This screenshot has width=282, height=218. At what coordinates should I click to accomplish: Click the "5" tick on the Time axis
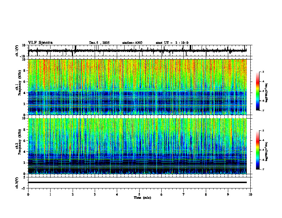[139, 194]
